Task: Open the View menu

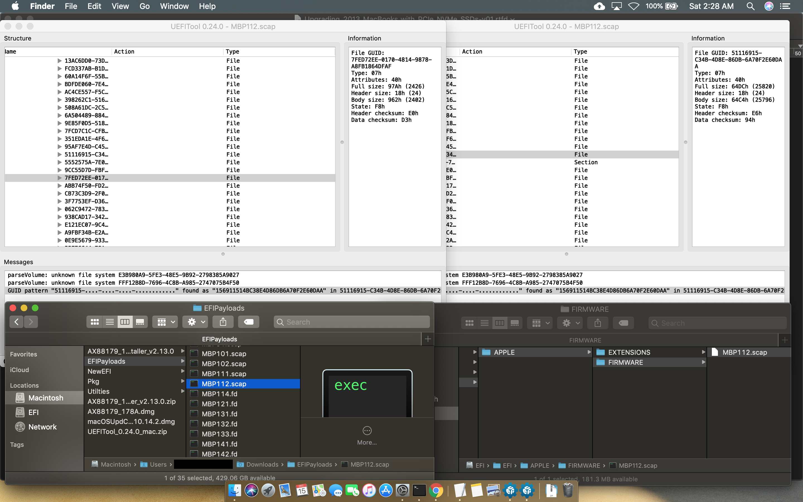Action: click(120, 6)
